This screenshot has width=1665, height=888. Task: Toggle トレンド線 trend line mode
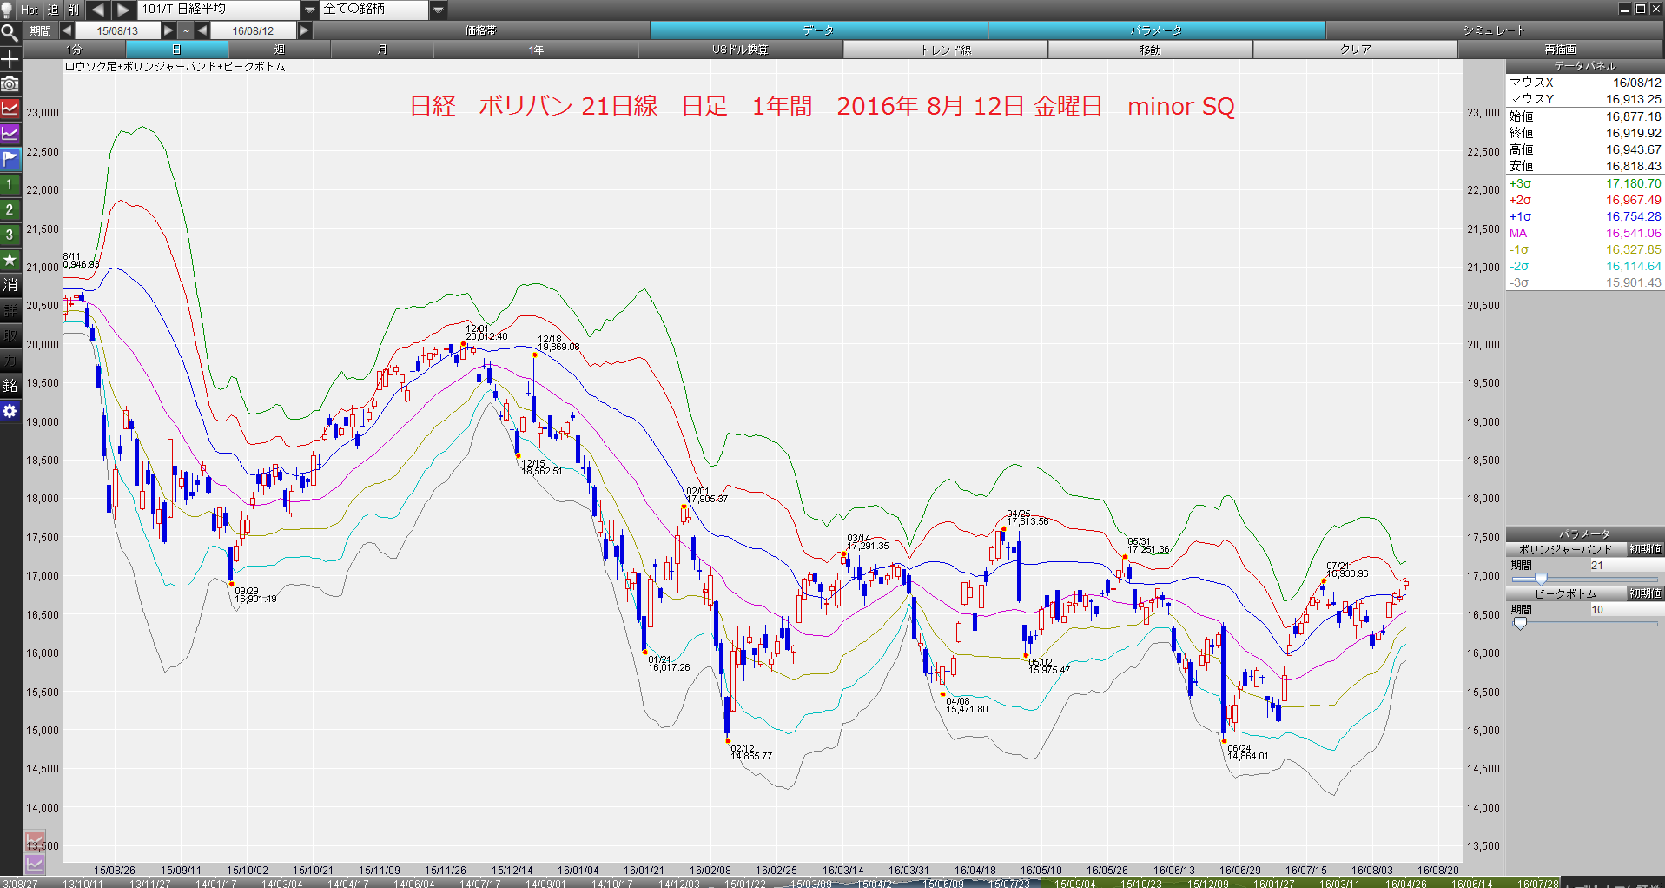click(945, 50)
